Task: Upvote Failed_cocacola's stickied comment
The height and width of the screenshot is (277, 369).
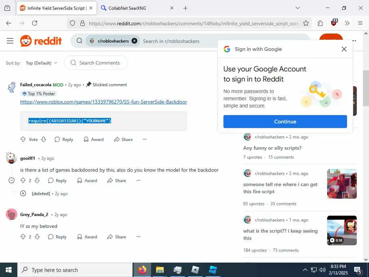Action: [x=23, y=139]
